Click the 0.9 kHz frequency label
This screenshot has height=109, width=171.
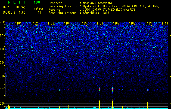[x=2, y=63]
